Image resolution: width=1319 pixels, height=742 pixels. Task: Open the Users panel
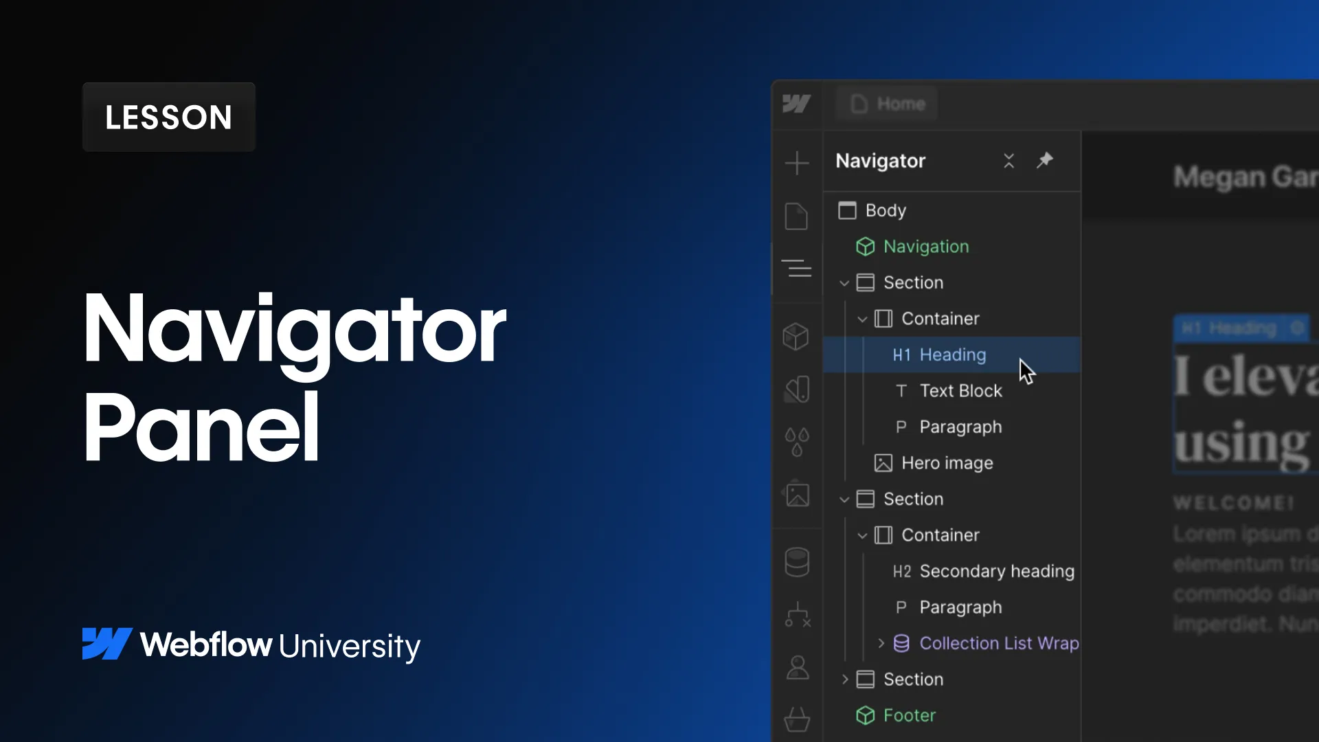(x=797, y=666)
